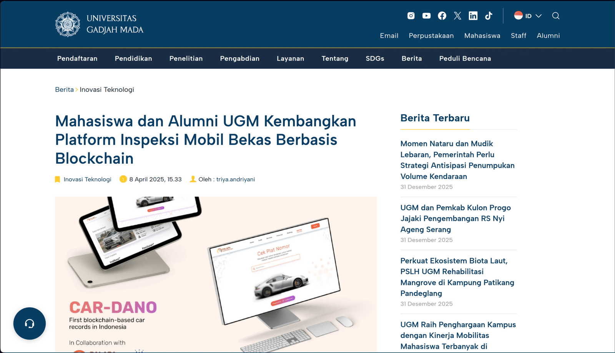This screenshot has width=615, height=353.
Task: Click the Facebook icon in header
Action: point(442,16)
